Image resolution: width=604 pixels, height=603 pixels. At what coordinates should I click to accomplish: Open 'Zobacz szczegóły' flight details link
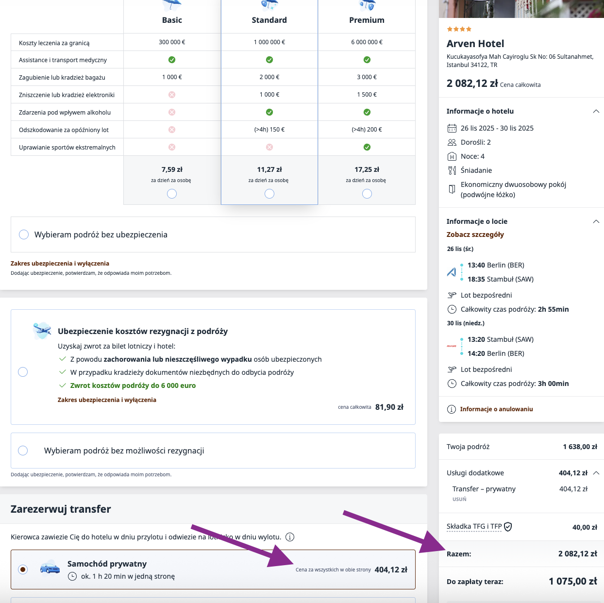click(x=475, y=234)
